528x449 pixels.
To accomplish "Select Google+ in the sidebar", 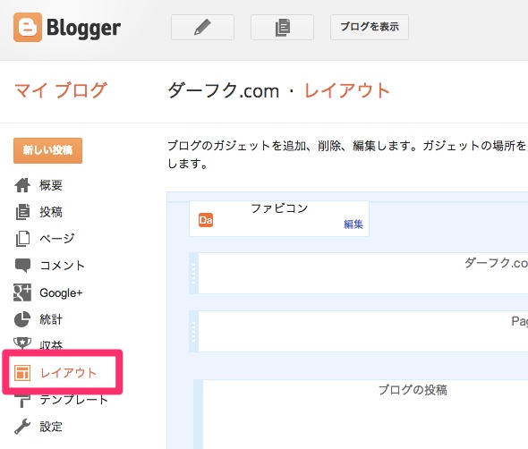I will 61,292.
